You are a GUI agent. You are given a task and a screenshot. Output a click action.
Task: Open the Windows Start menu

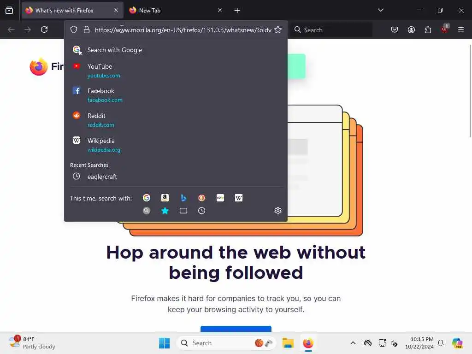[x=165, y=343]
